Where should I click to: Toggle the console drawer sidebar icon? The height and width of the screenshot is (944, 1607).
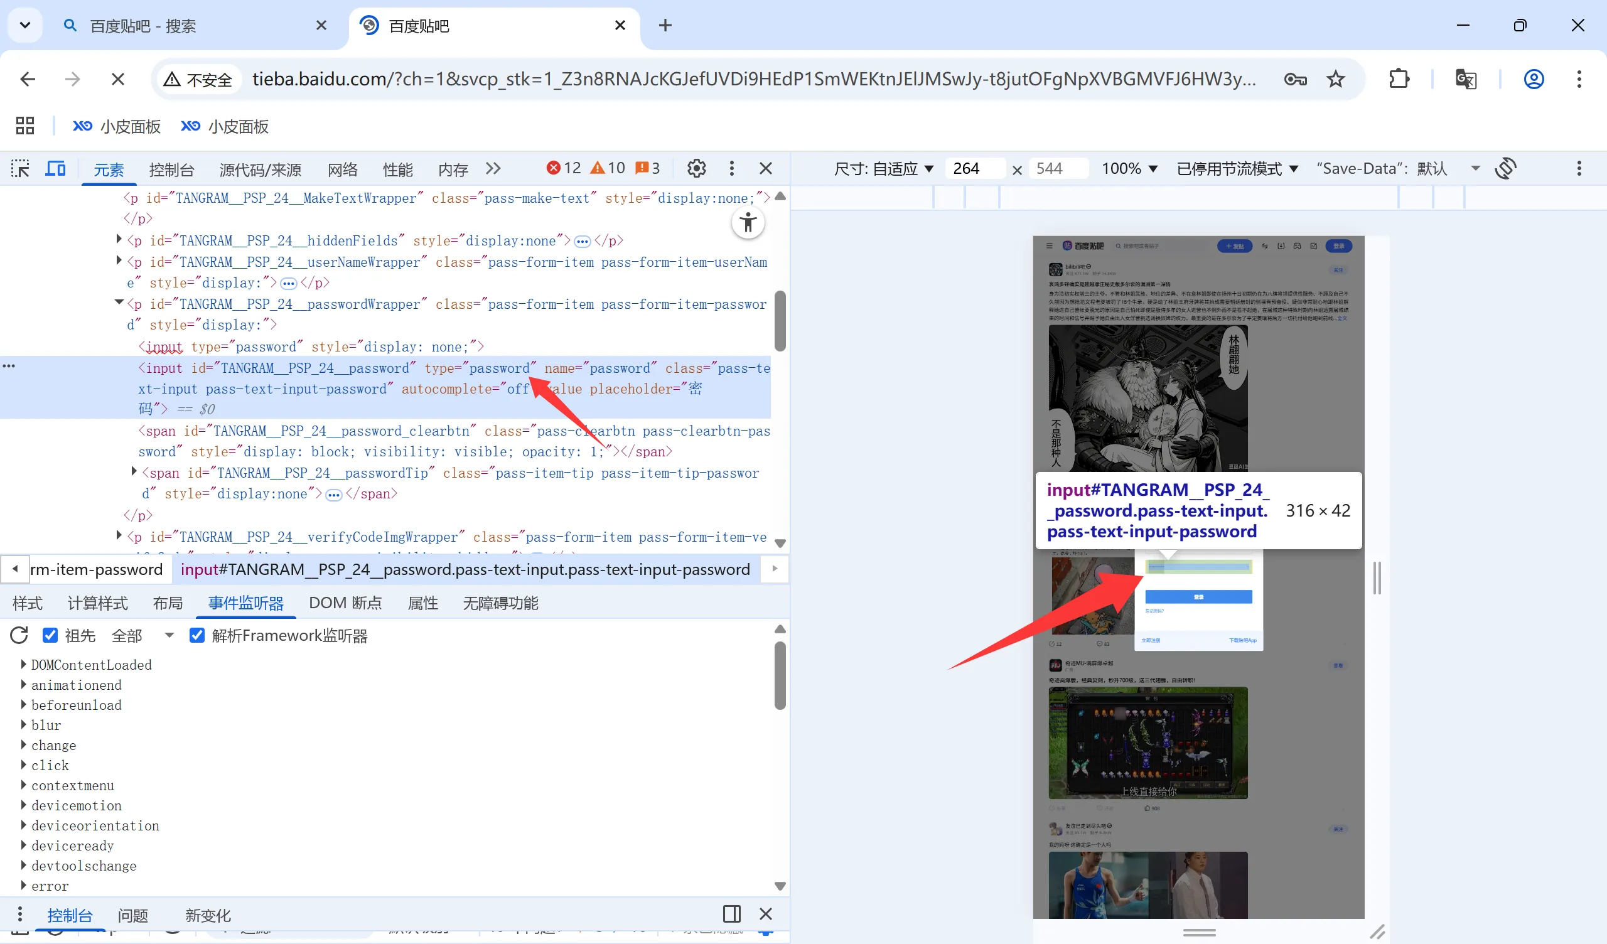pos(731,914)
